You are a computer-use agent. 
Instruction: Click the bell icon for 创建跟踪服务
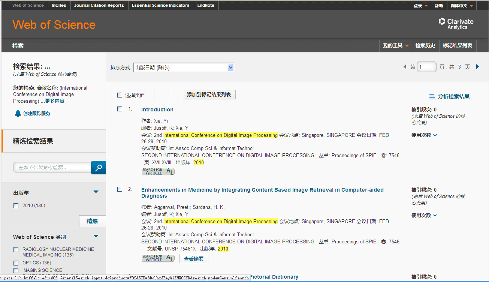point(18,113)
